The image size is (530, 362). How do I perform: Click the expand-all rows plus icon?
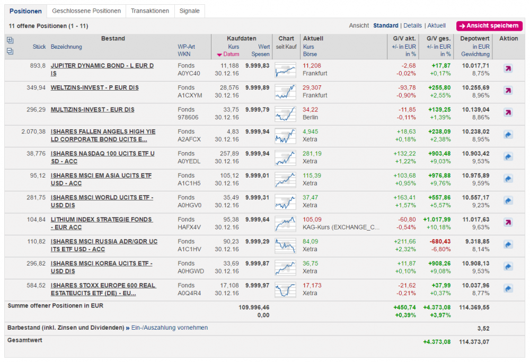pyautogui.click(x=10, y=40)
